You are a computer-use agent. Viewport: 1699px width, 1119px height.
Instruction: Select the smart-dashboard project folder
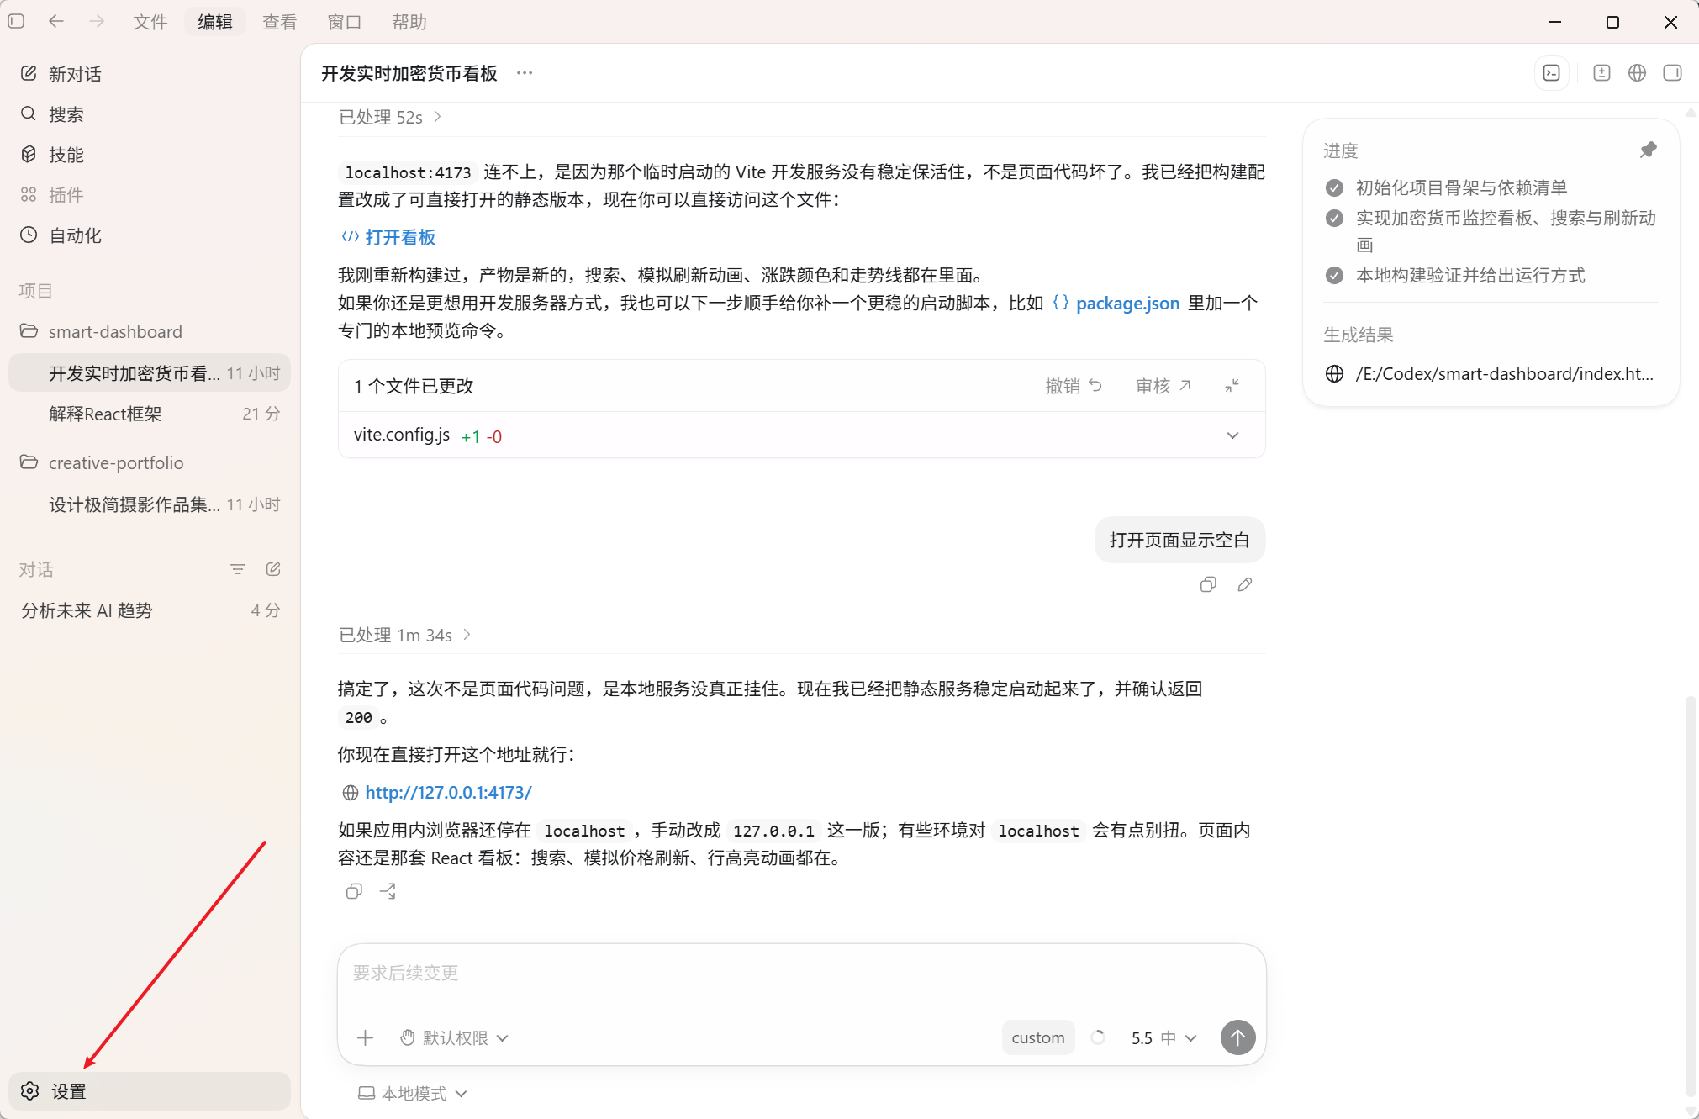tap(150, 331)
